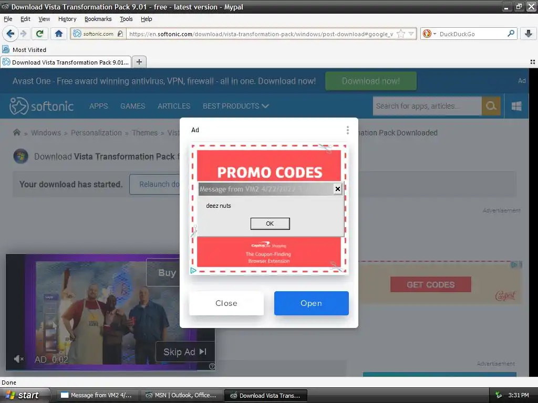Open the Downloads arrow toolbar button
The width and height of the screenshot is (538, 403).
(x=529, y=34)
